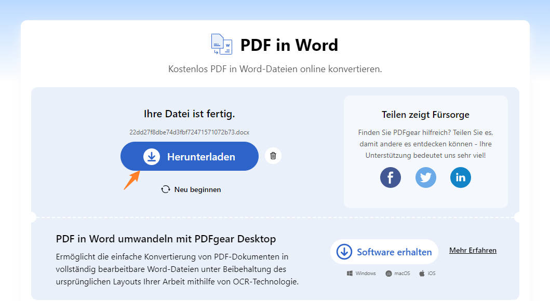Share on Facebook icon
The width and height of the screenshot is (550, 301).
(391, 177)
